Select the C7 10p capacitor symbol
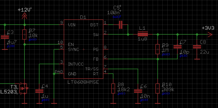 (x=177, y=47)
